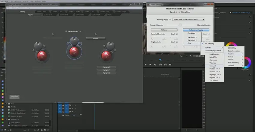Click the Highlights Z mapping button
Viewport: 255px width, 132px height.
[106, 73]
